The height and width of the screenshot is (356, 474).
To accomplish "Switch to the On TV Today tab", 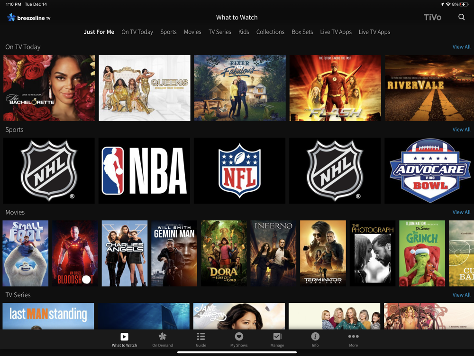I will pos(137,32).
